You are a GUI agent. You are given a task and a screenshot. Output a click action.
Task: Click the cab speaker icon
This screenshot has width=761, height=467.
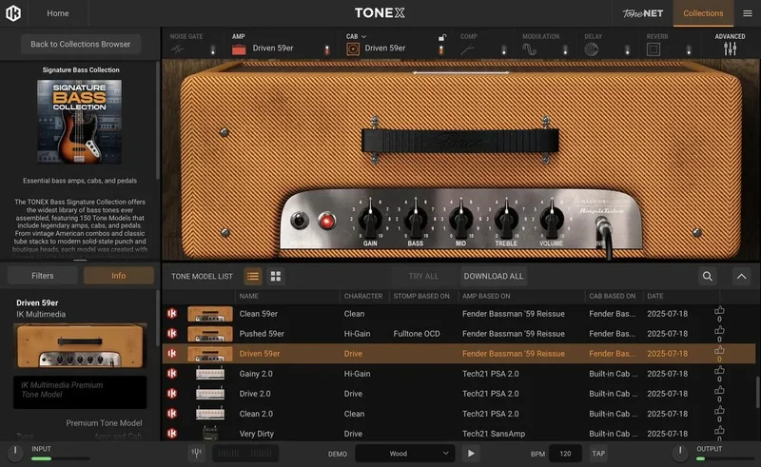[x=353, y=49]
